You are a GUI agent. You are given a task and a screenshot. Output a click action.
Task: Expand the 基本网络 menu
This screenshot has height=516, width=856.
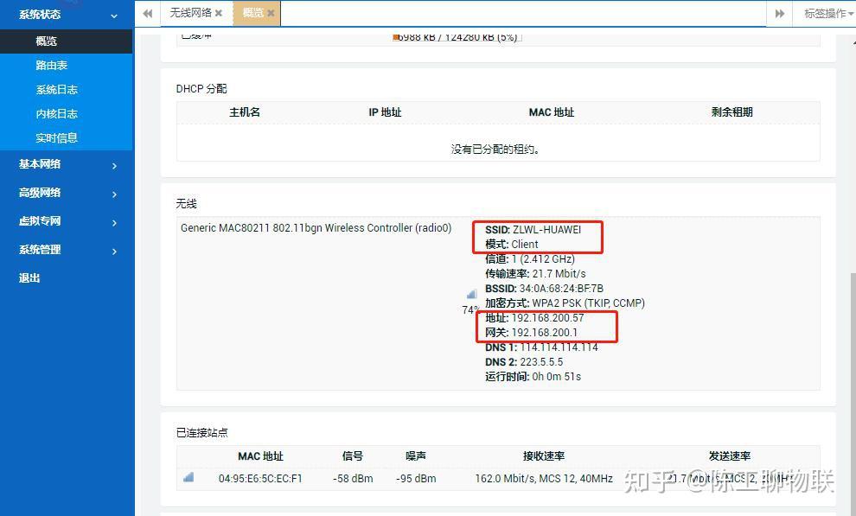tap(67, 164)
